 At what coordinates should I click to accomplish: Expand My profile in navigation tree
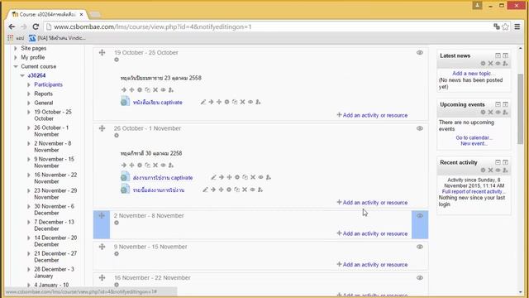(x=16, y=57)
